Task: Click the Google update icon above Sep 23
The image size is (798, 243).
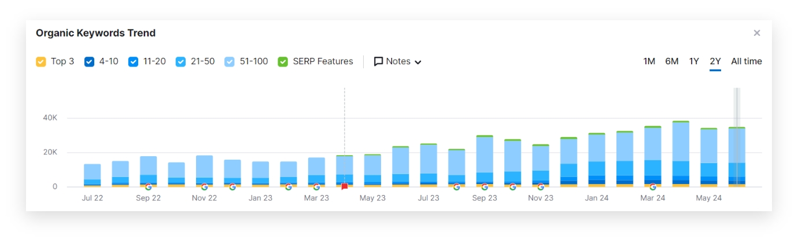Action: 485,187
